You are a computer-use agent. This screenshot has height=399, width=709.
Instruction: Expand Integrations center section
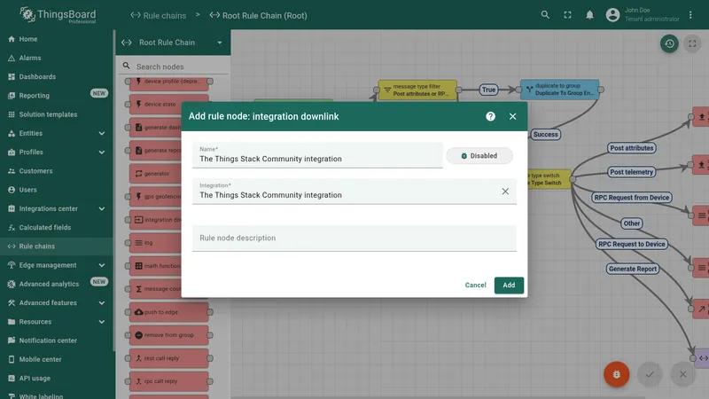coord(57,208)
